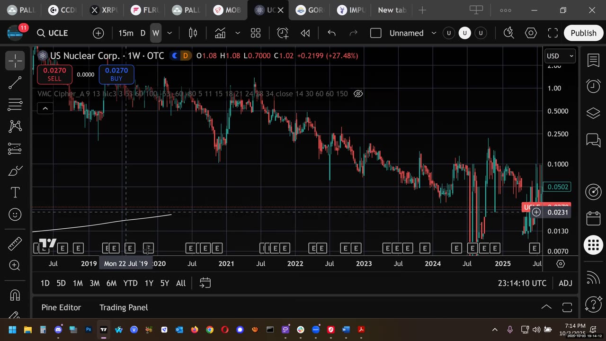The height and width of the screenshot is (341, 606).
Task: Set the chart range to All
Action: click(181, 283)
